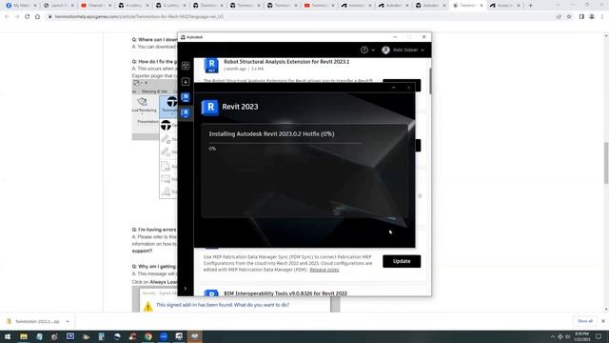The image size is (609, 343).
Task: Share this page icon in address bar
Action: 559,17
